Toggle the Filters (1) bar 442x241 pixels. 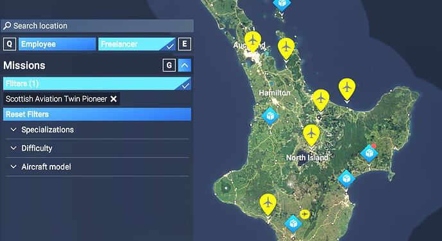tap(98, 83)
